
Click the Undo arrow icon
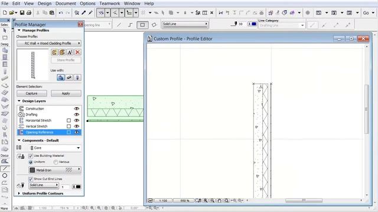point(61,13)
